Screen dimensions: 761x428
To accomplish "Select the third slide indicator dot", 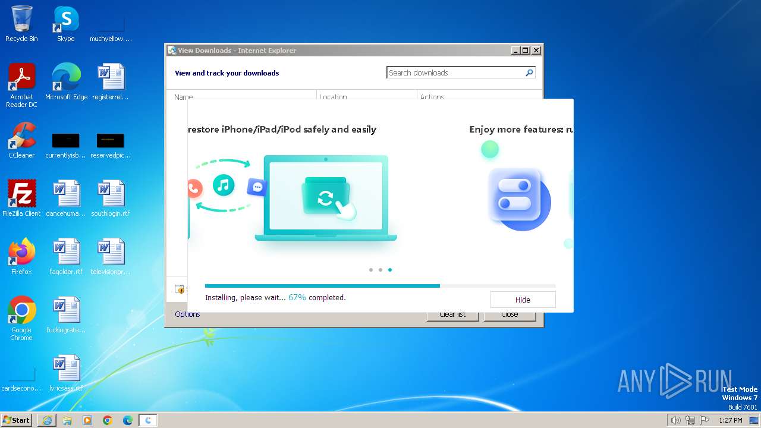I will tap(390, 270).
